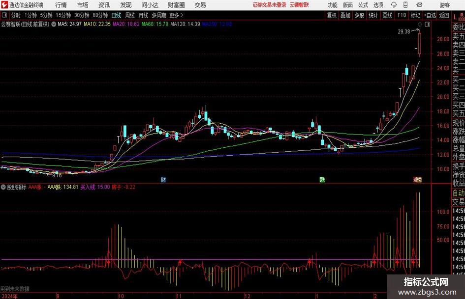The image size is (465, 299).
Task: Expand the 云赛智联 main chart dropdown arrow
Action: coord(54,24)
